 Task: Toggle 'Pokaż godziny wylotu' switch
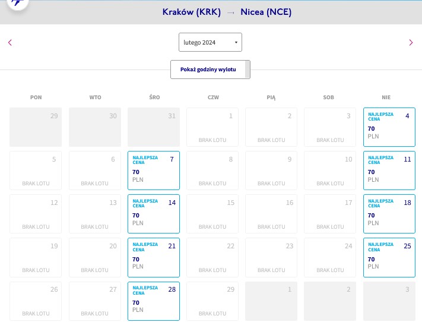[210, 70]
